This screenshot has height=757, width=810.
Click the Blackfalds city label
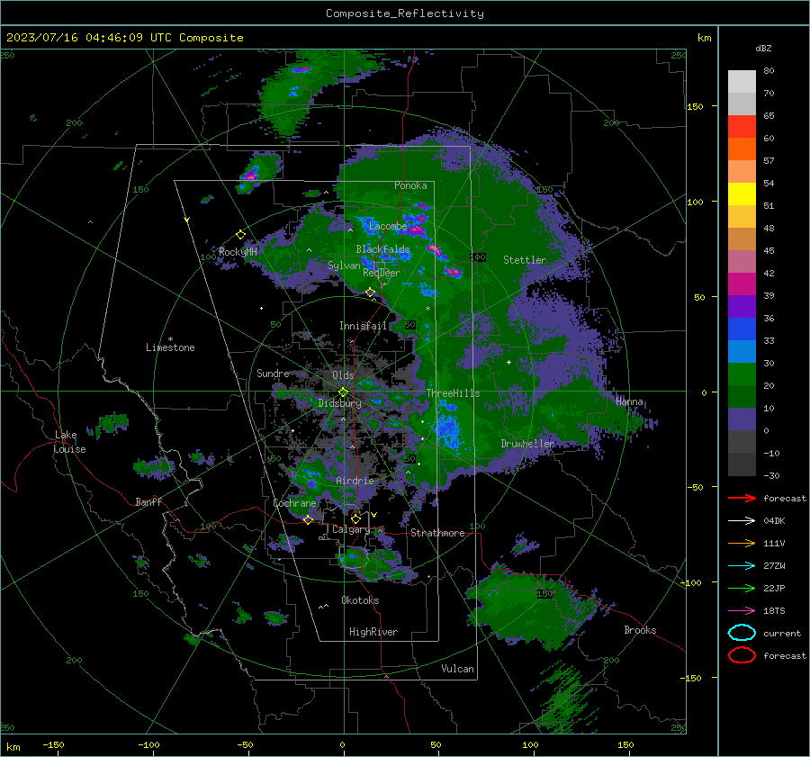click(382, 249)
